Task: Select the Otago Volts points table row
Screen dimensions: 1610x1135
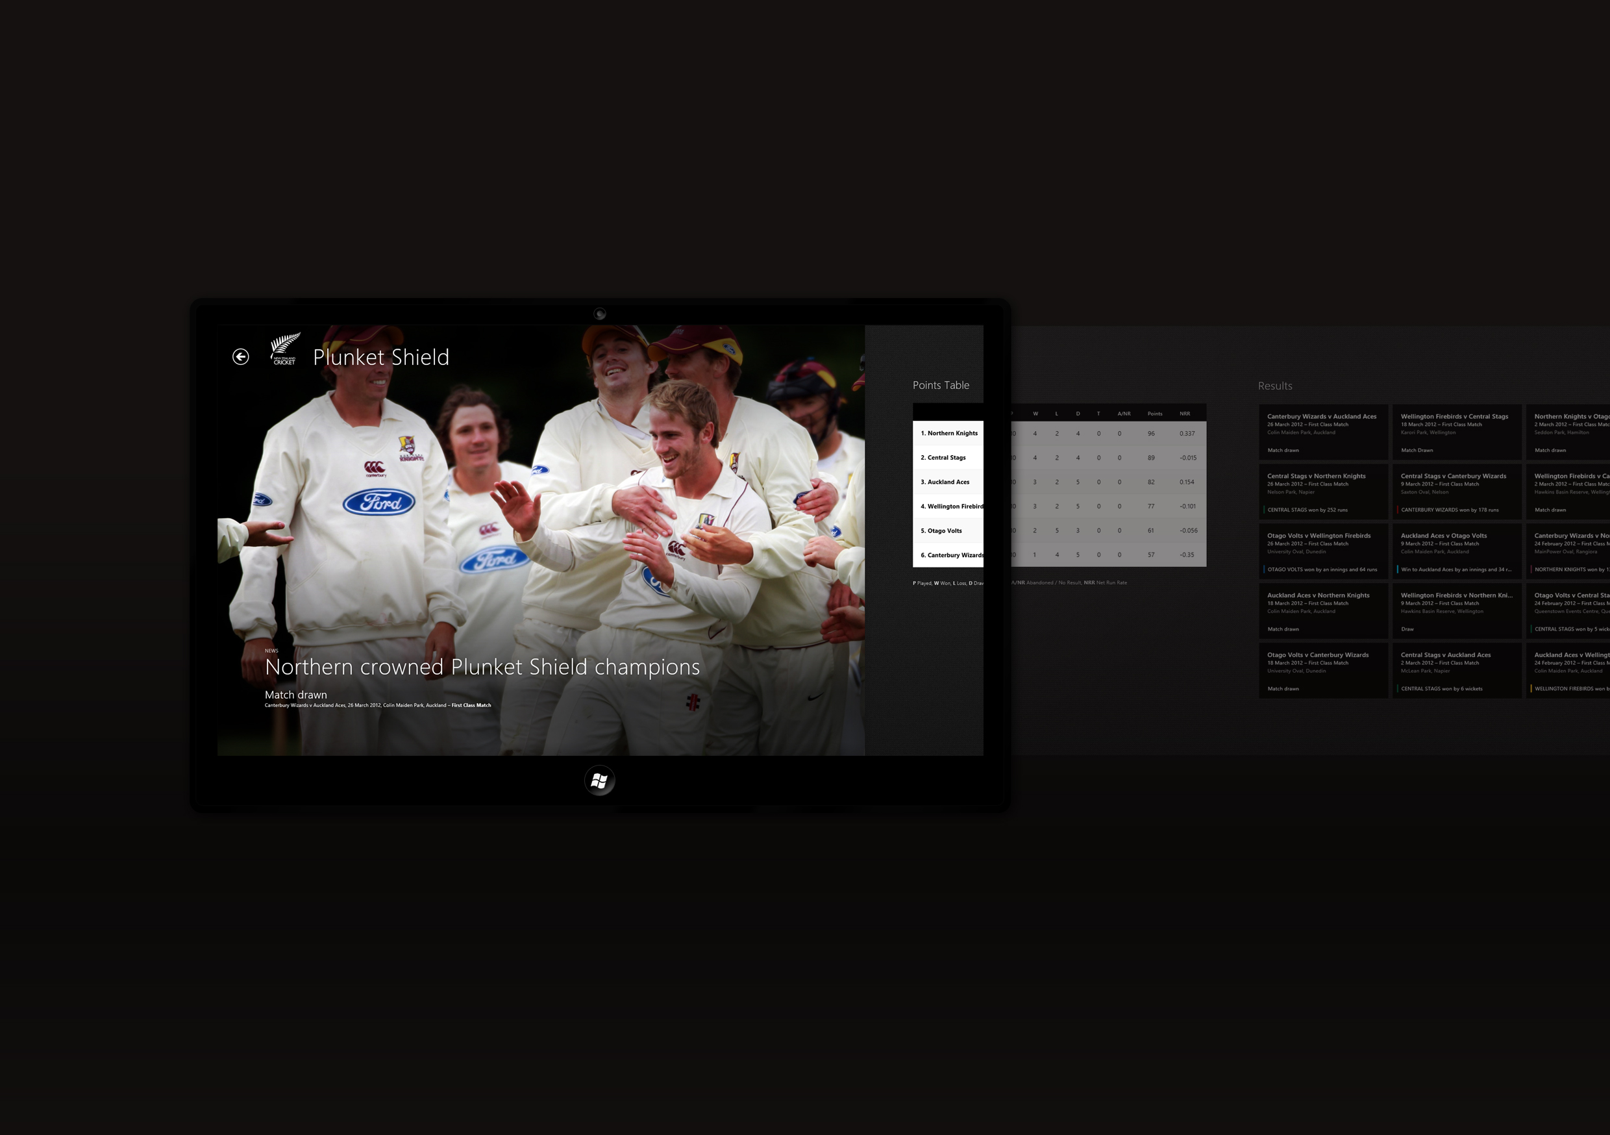Action: click(943, 531)
